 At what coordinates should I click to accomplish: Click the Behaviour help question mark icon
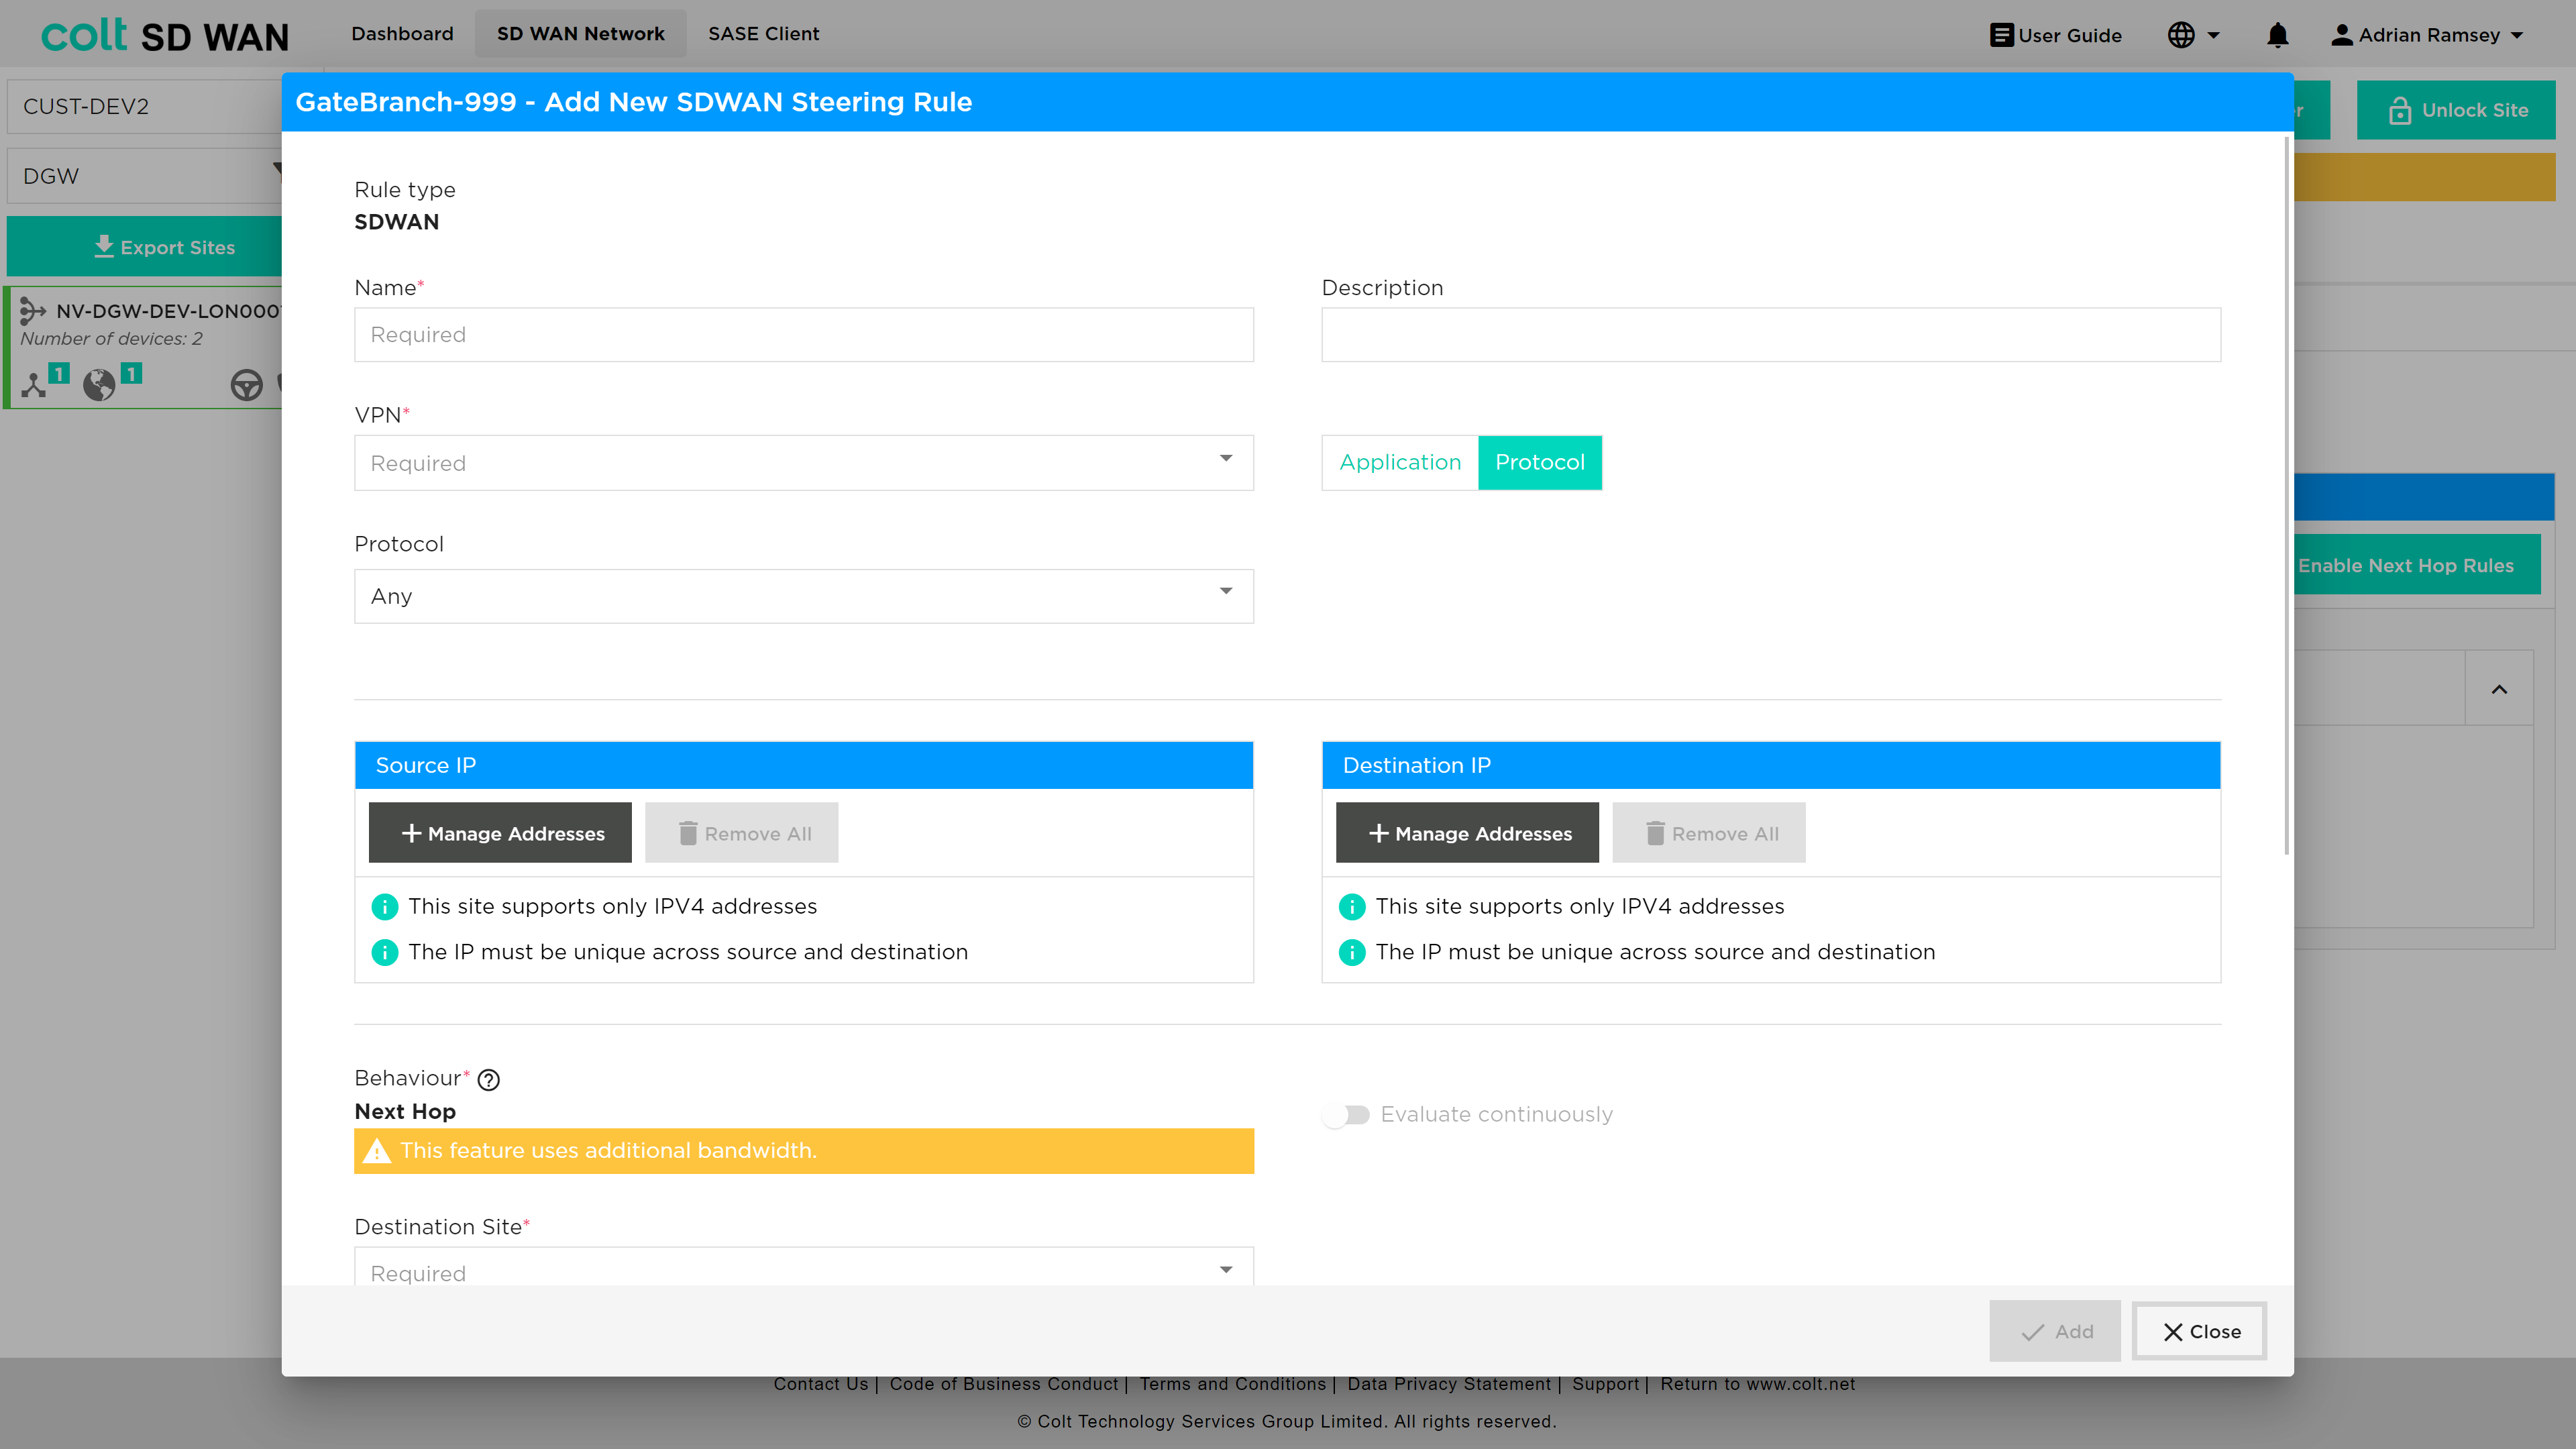click(x=489, y=1080)
